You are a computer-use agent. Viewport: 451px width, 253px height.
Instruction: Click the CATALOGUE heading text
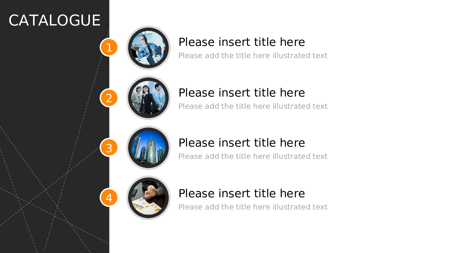pyautogui.click(x=54, y=20)
